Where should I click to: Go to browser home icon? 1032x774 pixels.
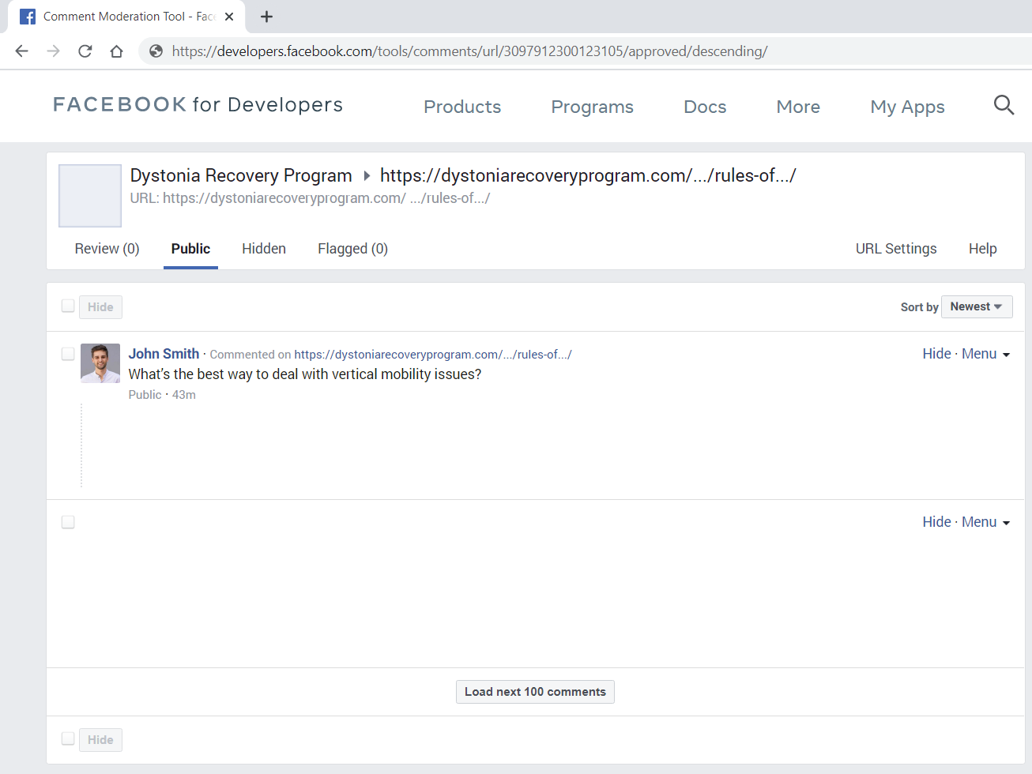(116, 51)
